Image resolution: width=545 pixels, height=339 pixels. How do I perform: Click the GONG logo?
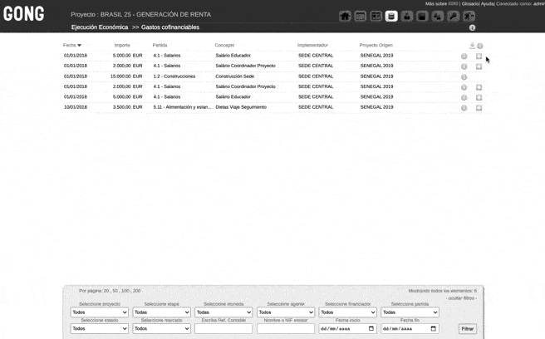click(x=24, y=14)
